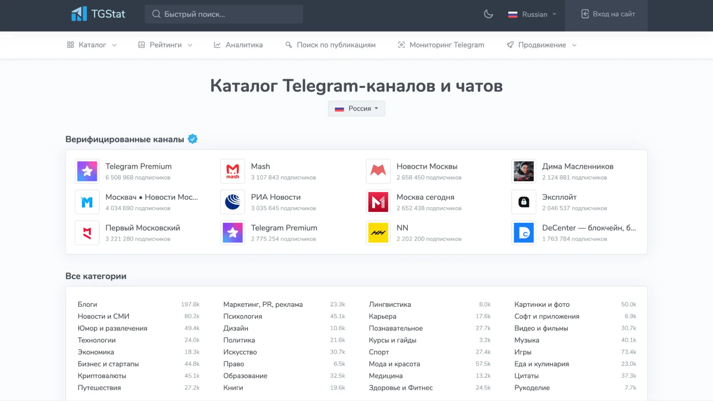
Task: Click the Продвижение rocket icon
Action: click(x=510, y=45)
